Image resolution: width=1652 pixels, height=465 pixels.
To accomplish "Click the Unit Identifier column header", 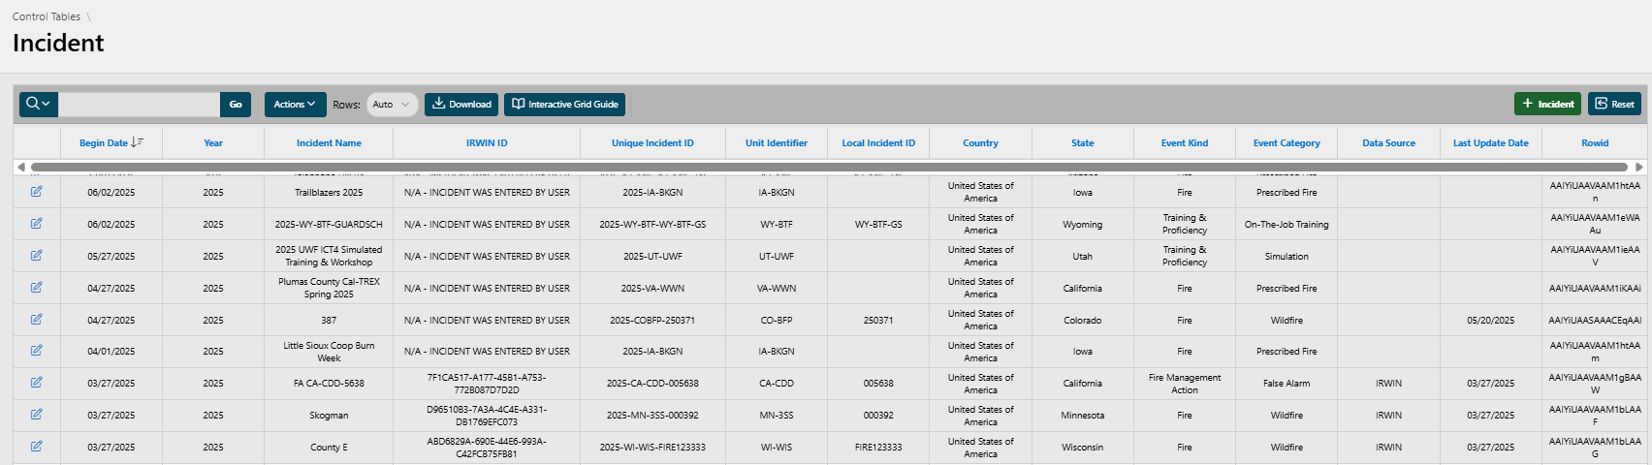I will [777, 142].
